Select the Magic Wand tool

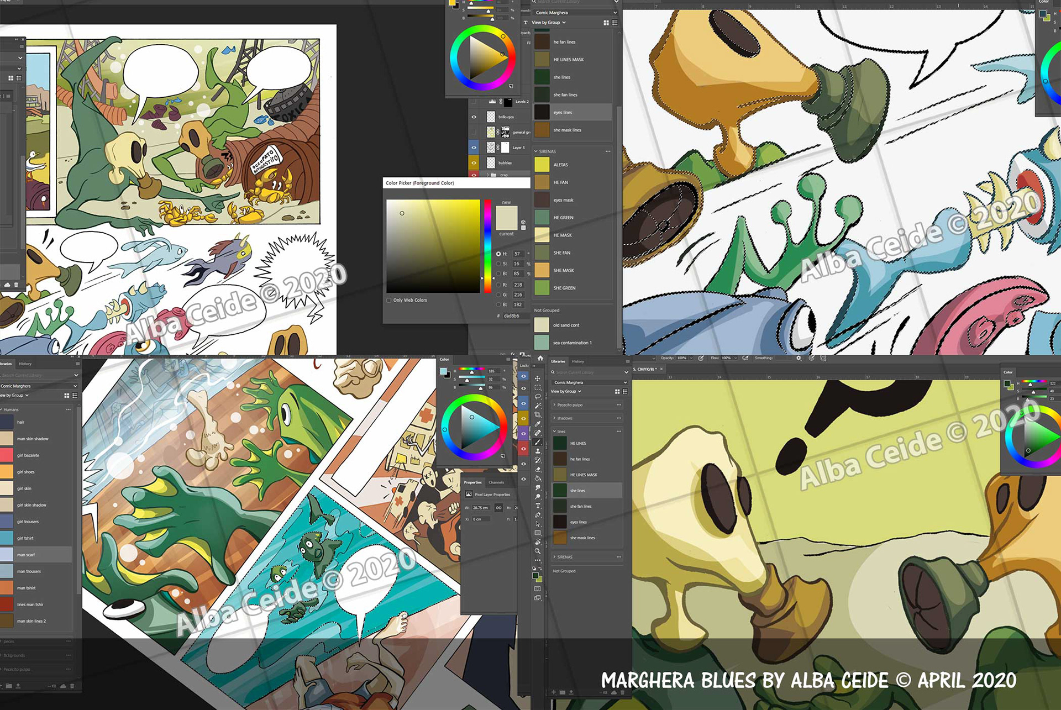coord(538,406)
